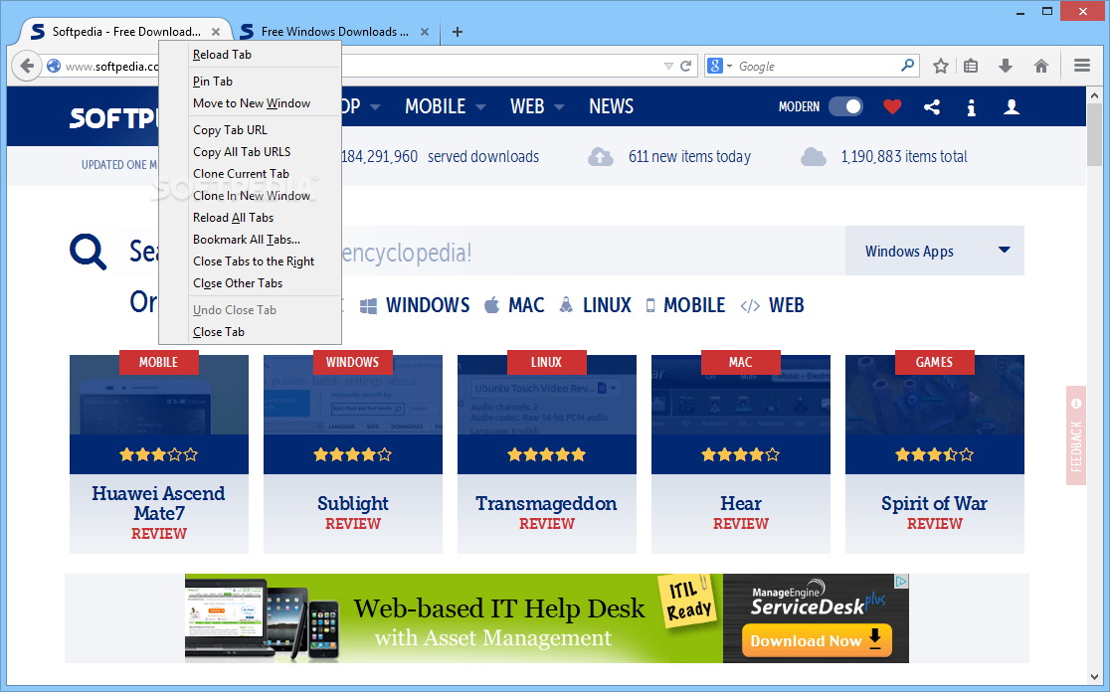Screen dimensions: 1110x692
Task: Select Close Tabs to the Right
Action: coord(254,261)
